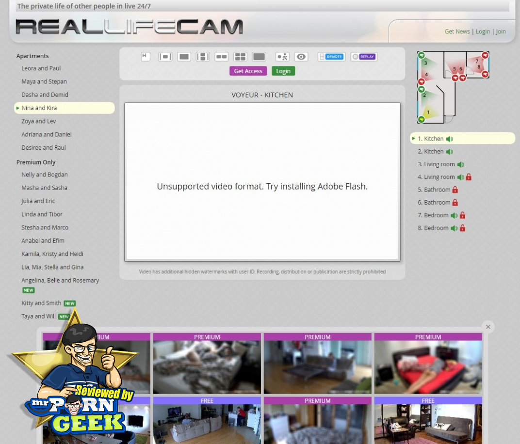Open Anabel and Efim premium apartment
This screenshot has width=520, height=444.
tap(43, 241)
